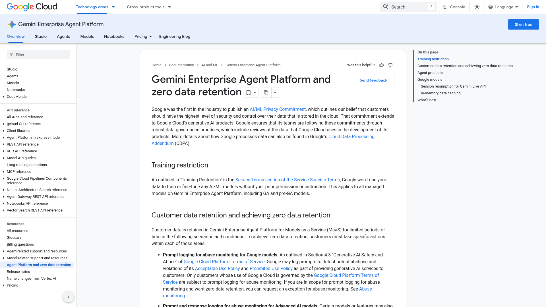Switch to the Models tab

click(87, 36)
